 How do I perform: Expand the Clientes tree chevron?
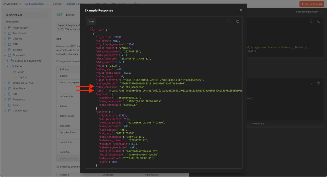5,39
